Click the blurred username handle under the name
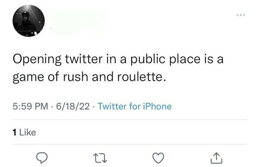259x167 pixels. (74, 29)
